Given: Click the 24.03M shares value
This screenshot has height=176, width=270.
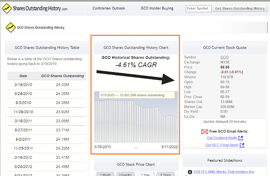Looking at the screenshot, I should click(x=62, y=85).
